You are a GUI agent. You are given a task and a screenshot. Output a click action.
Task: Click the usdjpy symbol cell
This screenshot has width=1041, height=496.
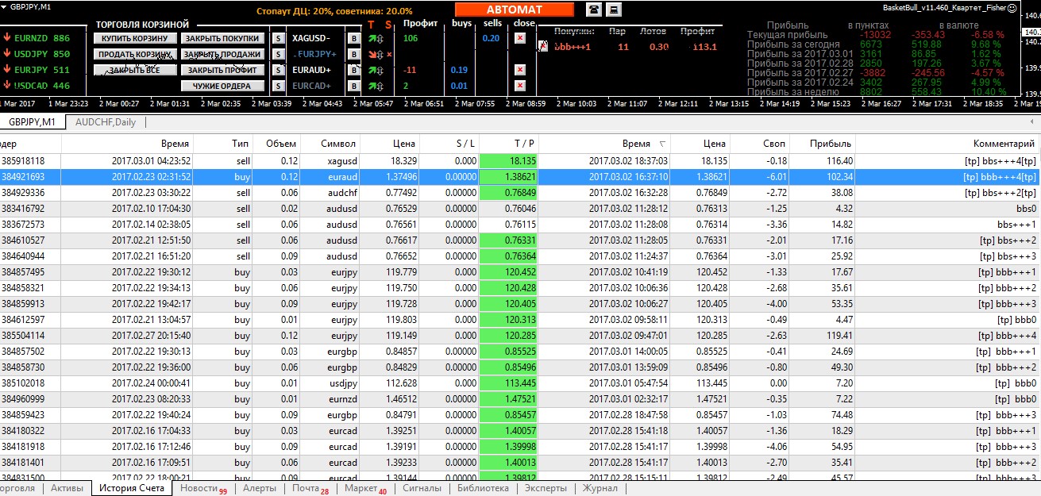coord(330,383)
